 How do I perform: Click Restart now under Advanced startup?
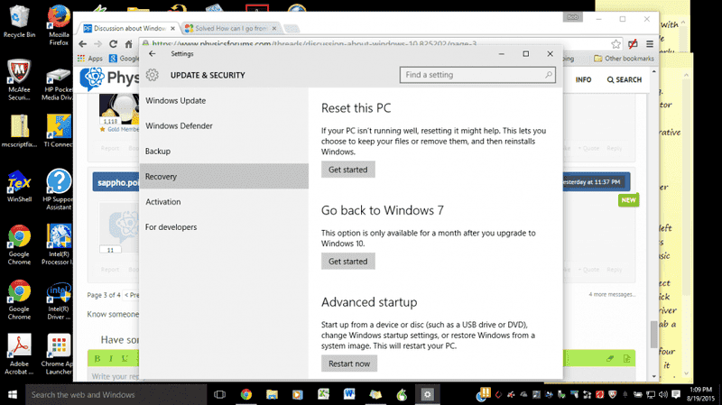pyautogui.click(x=349, y=364)
